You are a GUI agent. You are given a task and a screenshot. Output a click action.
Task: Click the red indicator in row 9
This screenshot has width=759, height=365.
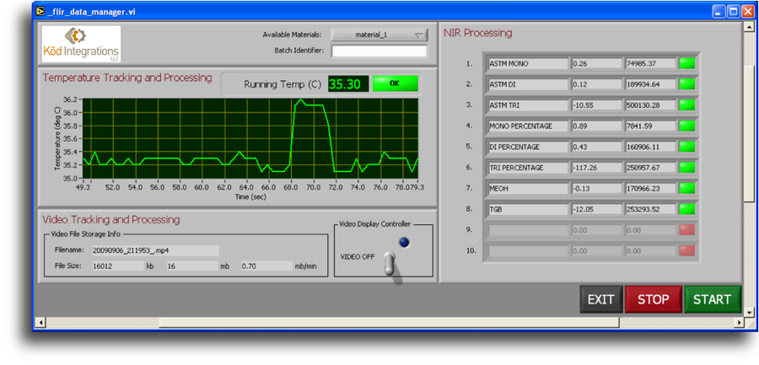687,229
